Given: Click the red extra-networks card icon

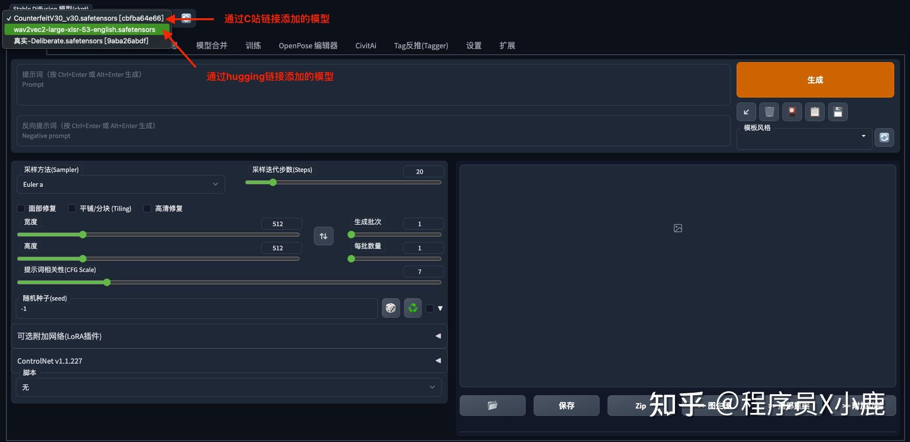Looking at the screenshot, I should 792,112.
